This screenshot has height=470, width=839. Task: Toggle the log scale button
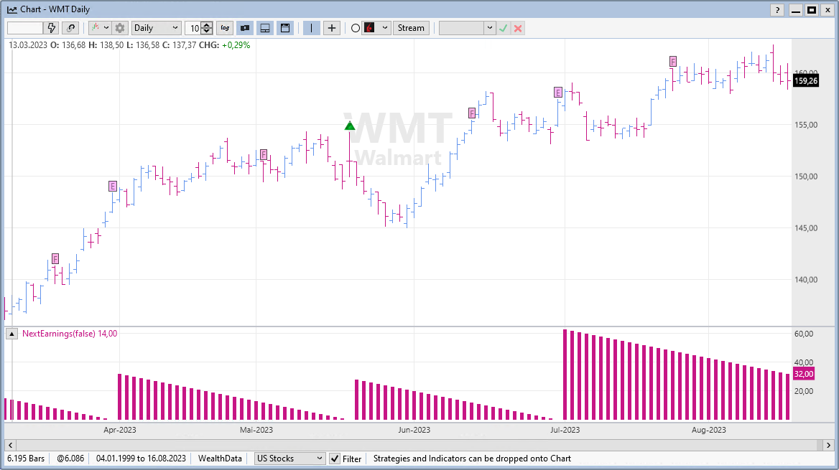225,28
